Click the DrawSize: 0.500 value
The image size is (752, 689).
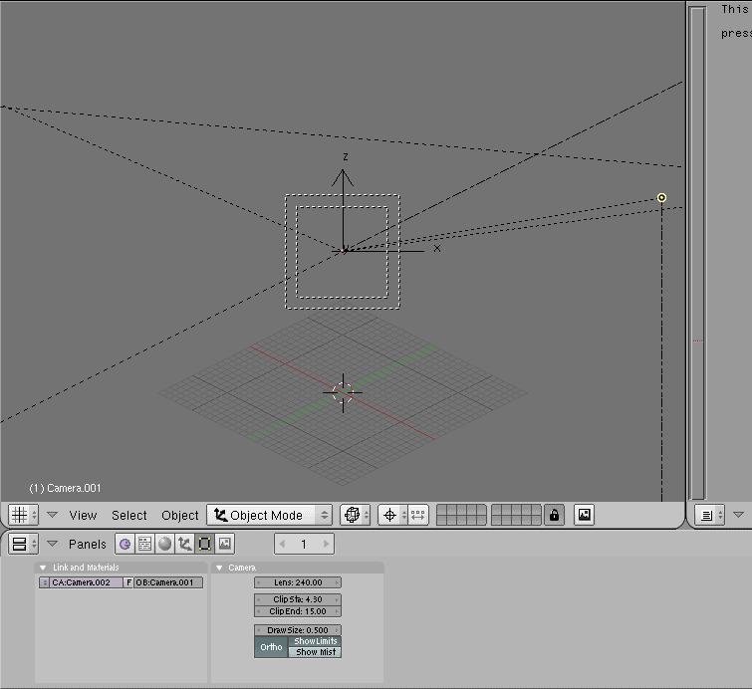298,630
